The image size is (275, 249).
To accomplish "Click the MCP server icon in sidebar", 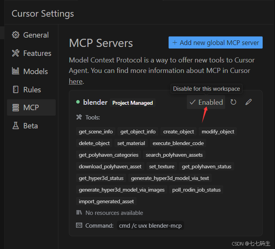I will click(15, 107).
